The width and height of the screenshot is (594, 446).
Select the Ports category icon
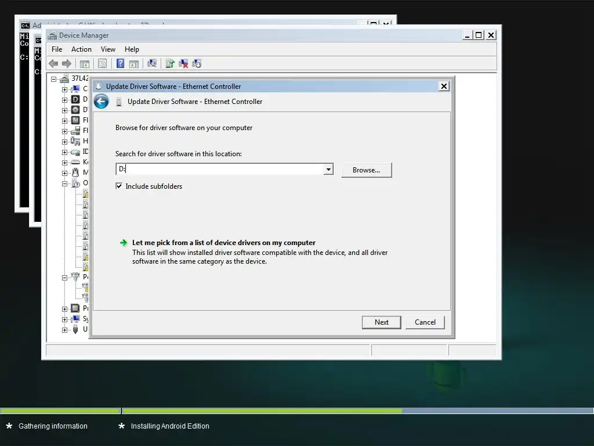pyautogui.click(x=75, y=277)
